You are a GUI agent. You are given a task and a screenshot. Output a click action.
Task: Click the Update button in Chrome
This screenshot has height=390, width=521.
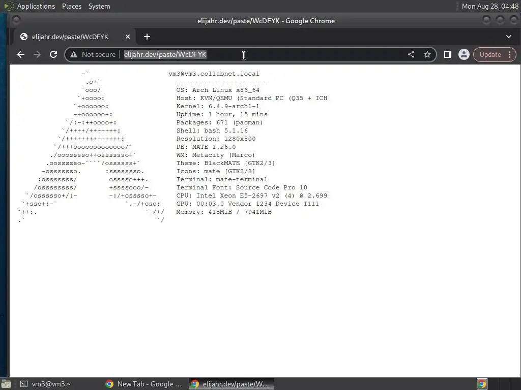[490, 55]
